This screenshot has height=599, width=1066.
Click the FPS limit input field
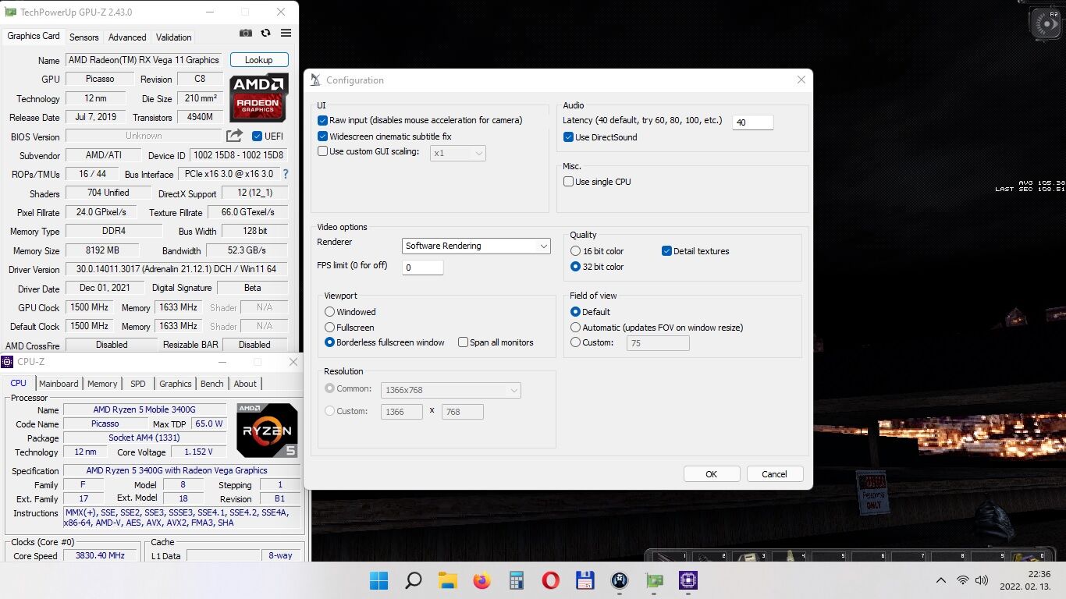click(x=423, y=267)
